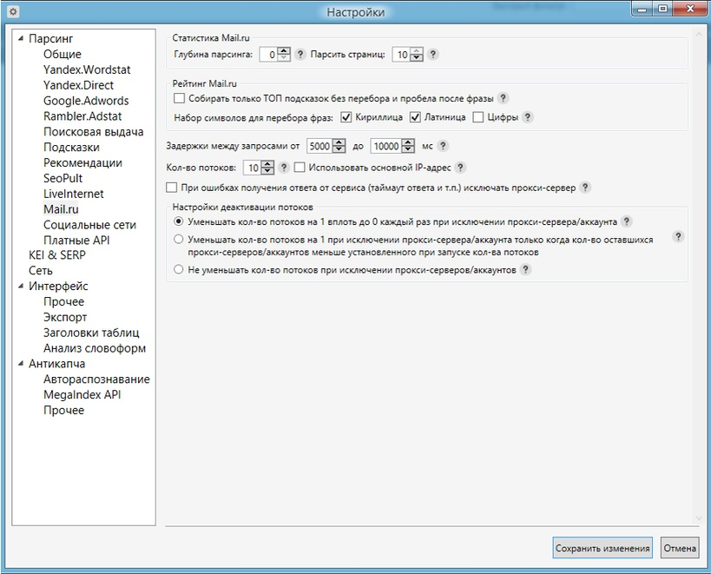Image resolution: width=711 pixels, height=574 pixels.
Task: Open help icon for first deactivation radio option
Action: pyautogui.click(x=627, y=221)
